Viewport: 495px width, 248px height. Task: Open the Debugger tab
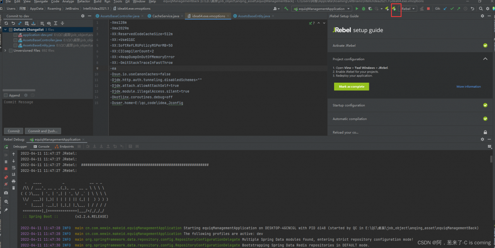[20, 147]
